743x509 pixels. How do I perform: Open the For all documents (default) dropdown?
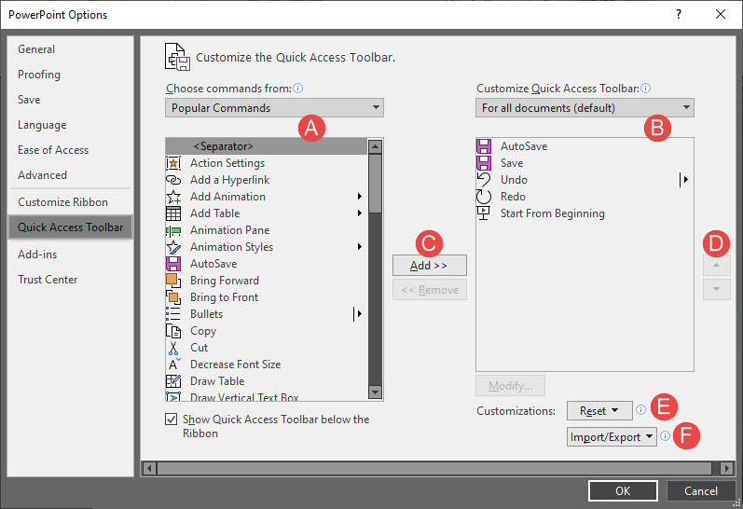coord(585,108)
